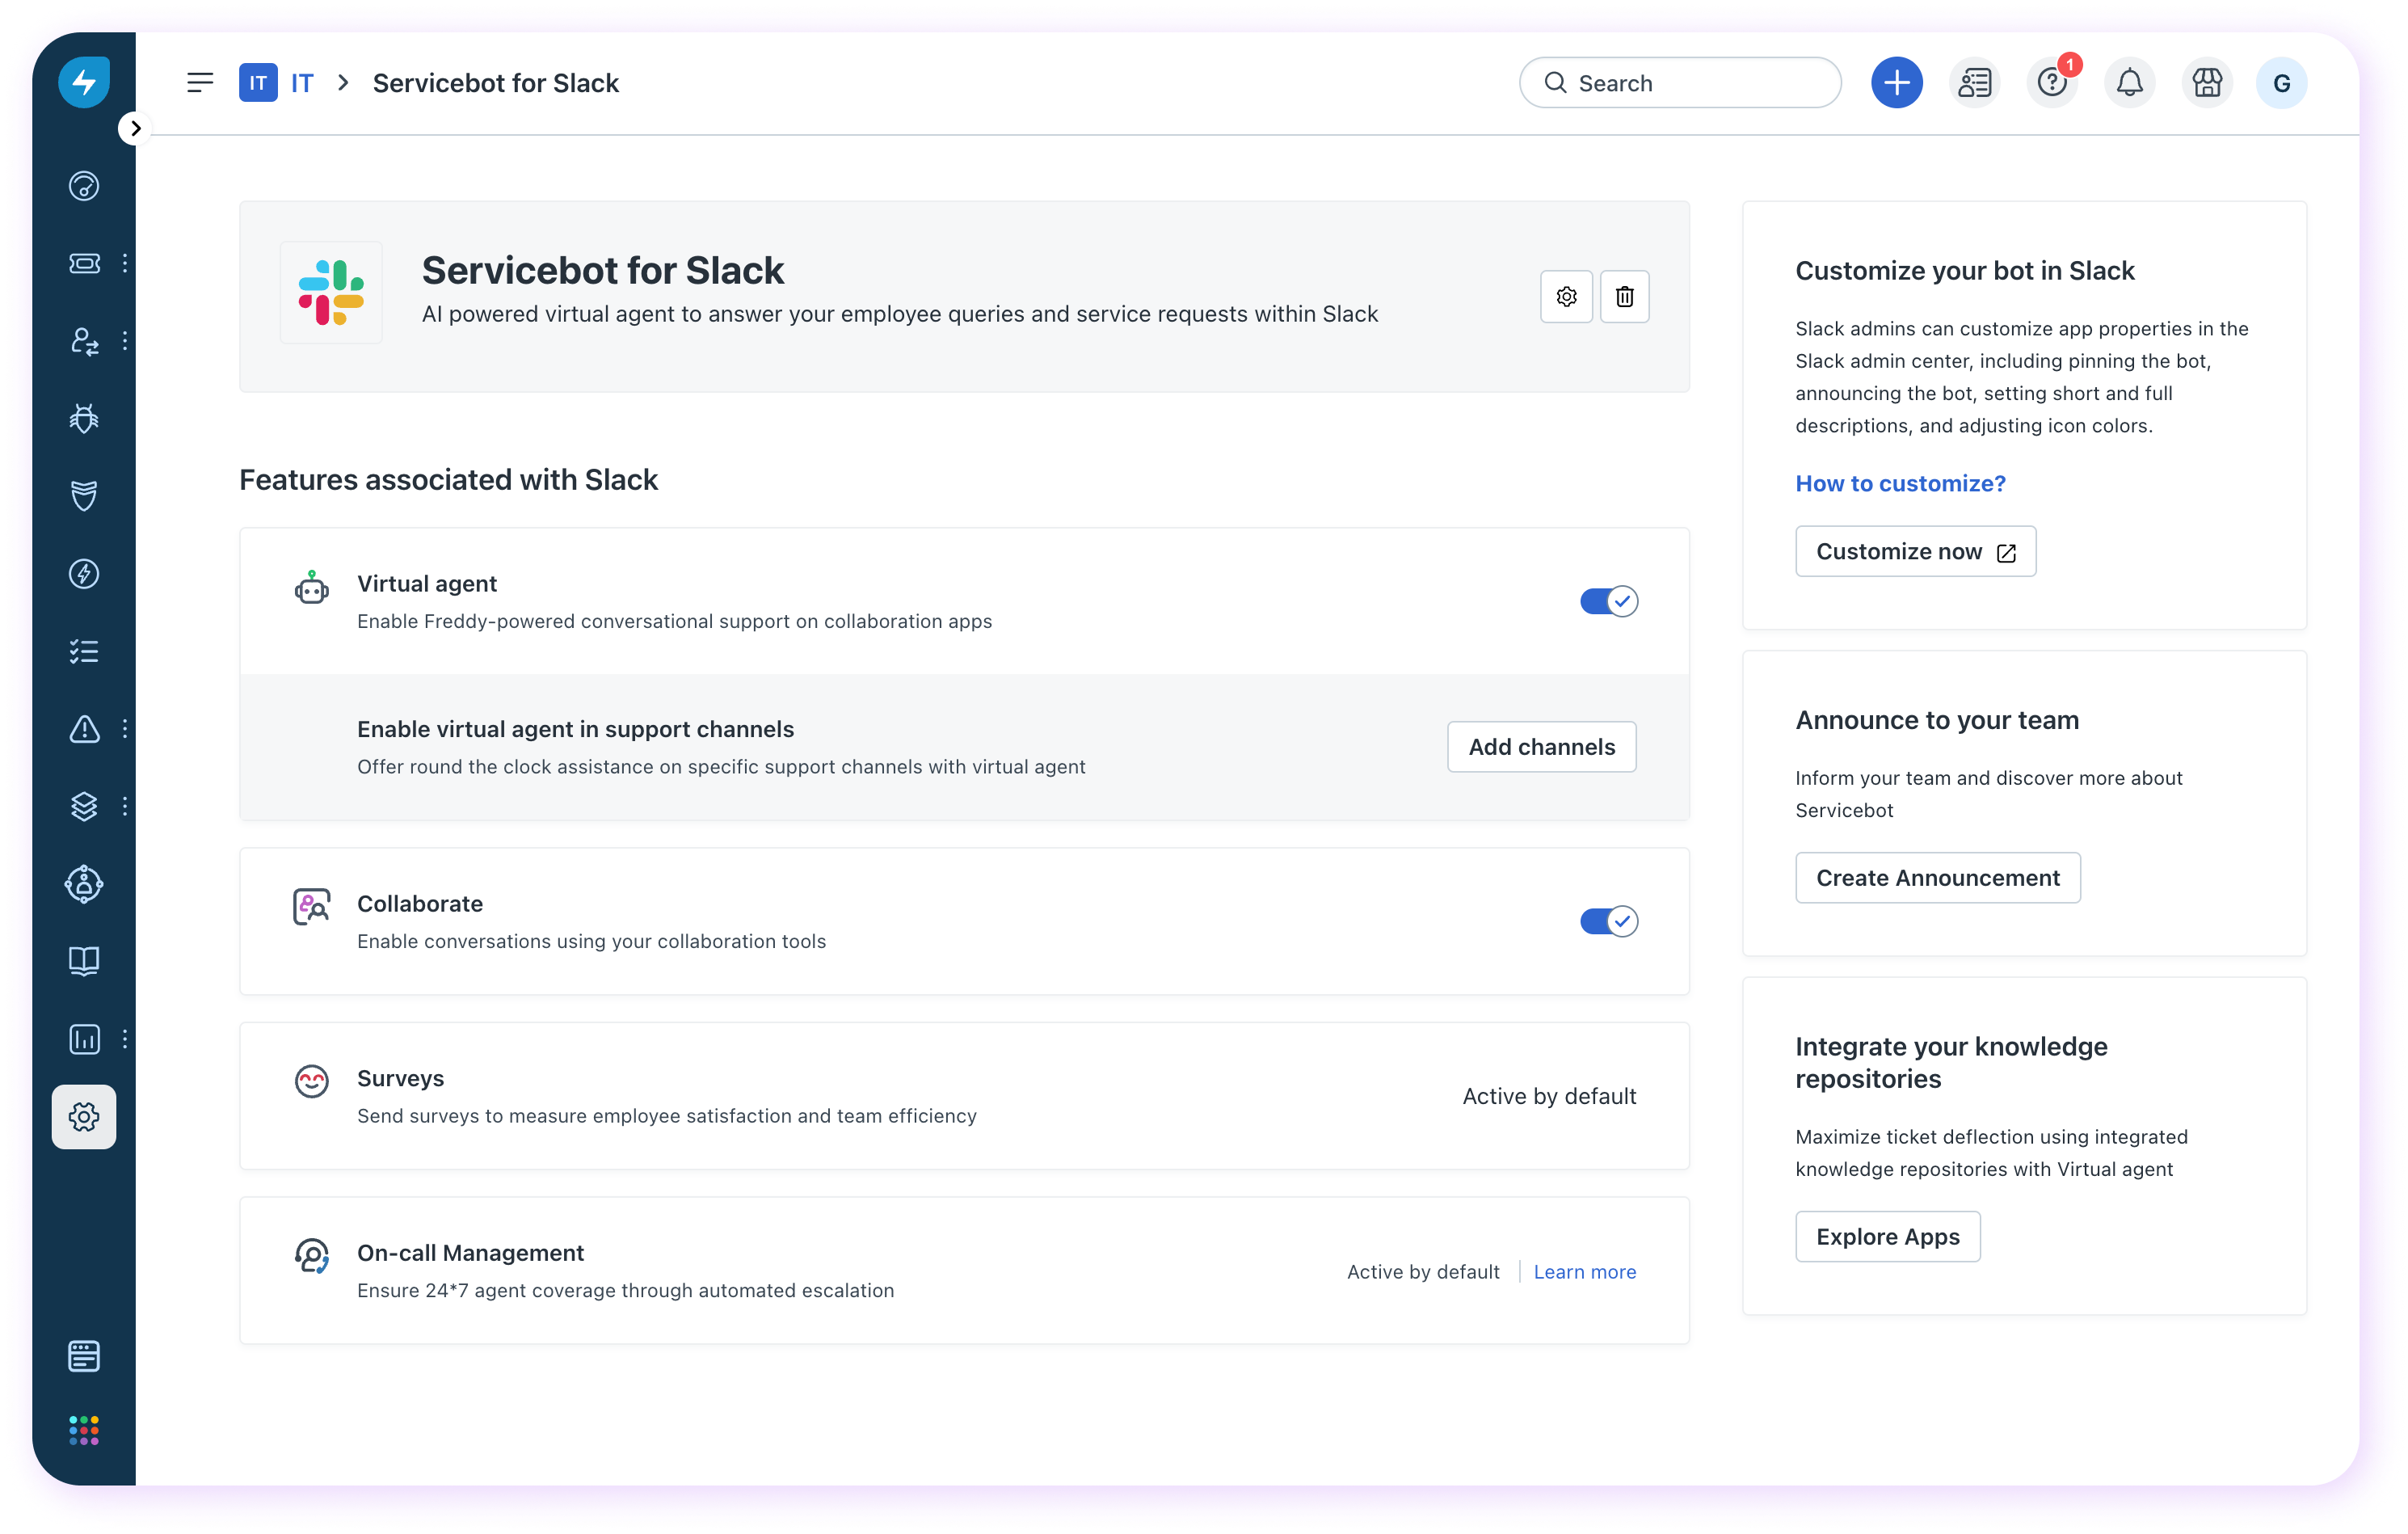Screen dimensions: 2408x1534
Task: Expand tickets submenu via three-dot handle
Action: [125, 263]
